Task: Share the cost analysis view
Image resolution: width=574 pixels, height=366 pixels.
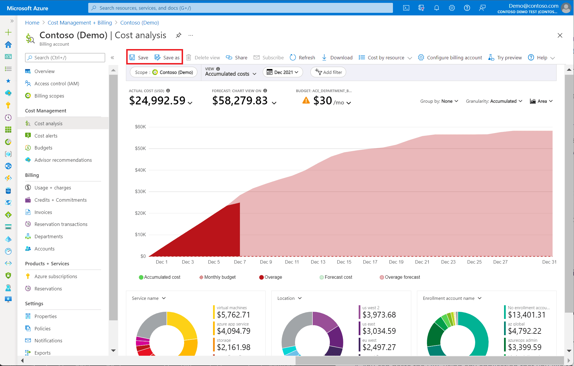Action: tap(237, 57)
